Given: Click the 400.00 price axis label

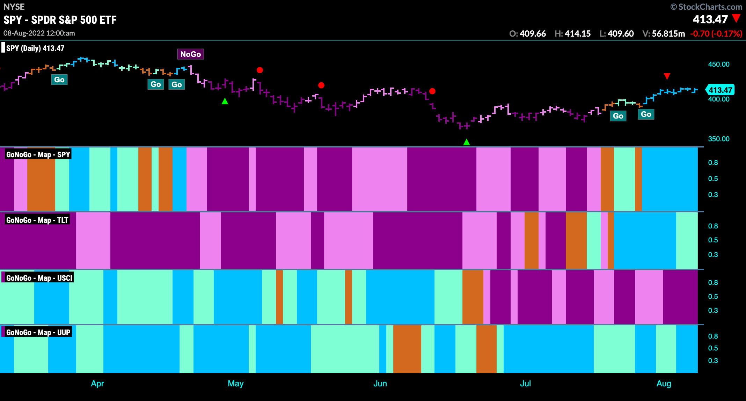Looking at the screenshot, I should [719, 99].
